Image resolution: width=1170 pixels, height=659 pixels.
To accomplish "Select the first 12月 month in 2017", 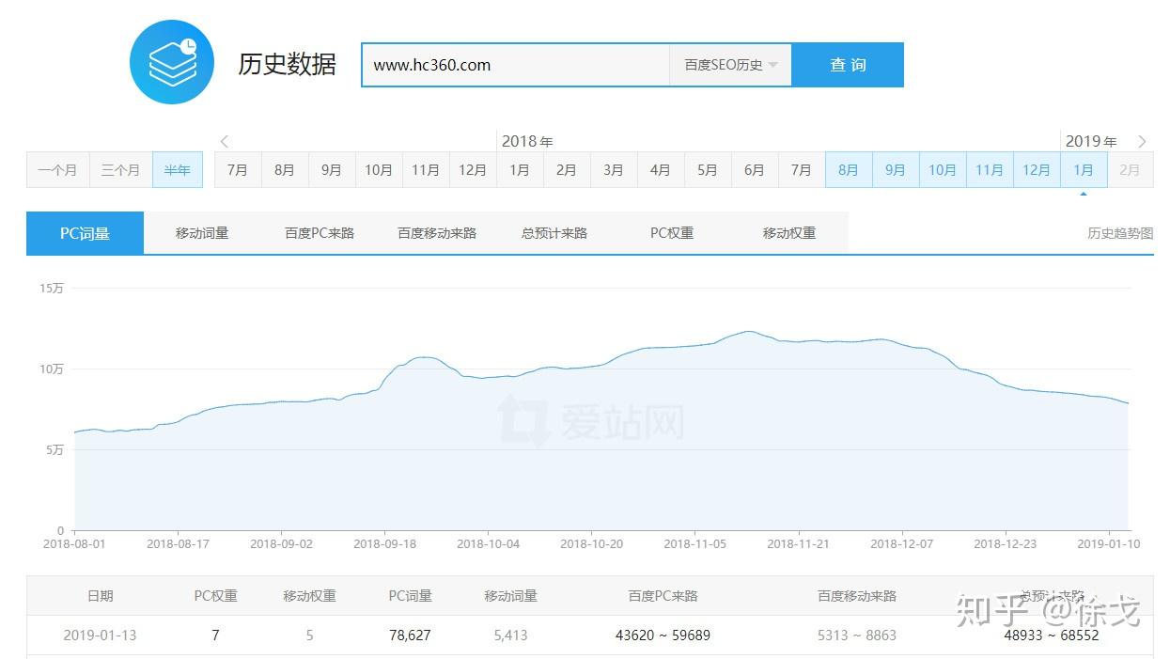I will click(473, 170).
